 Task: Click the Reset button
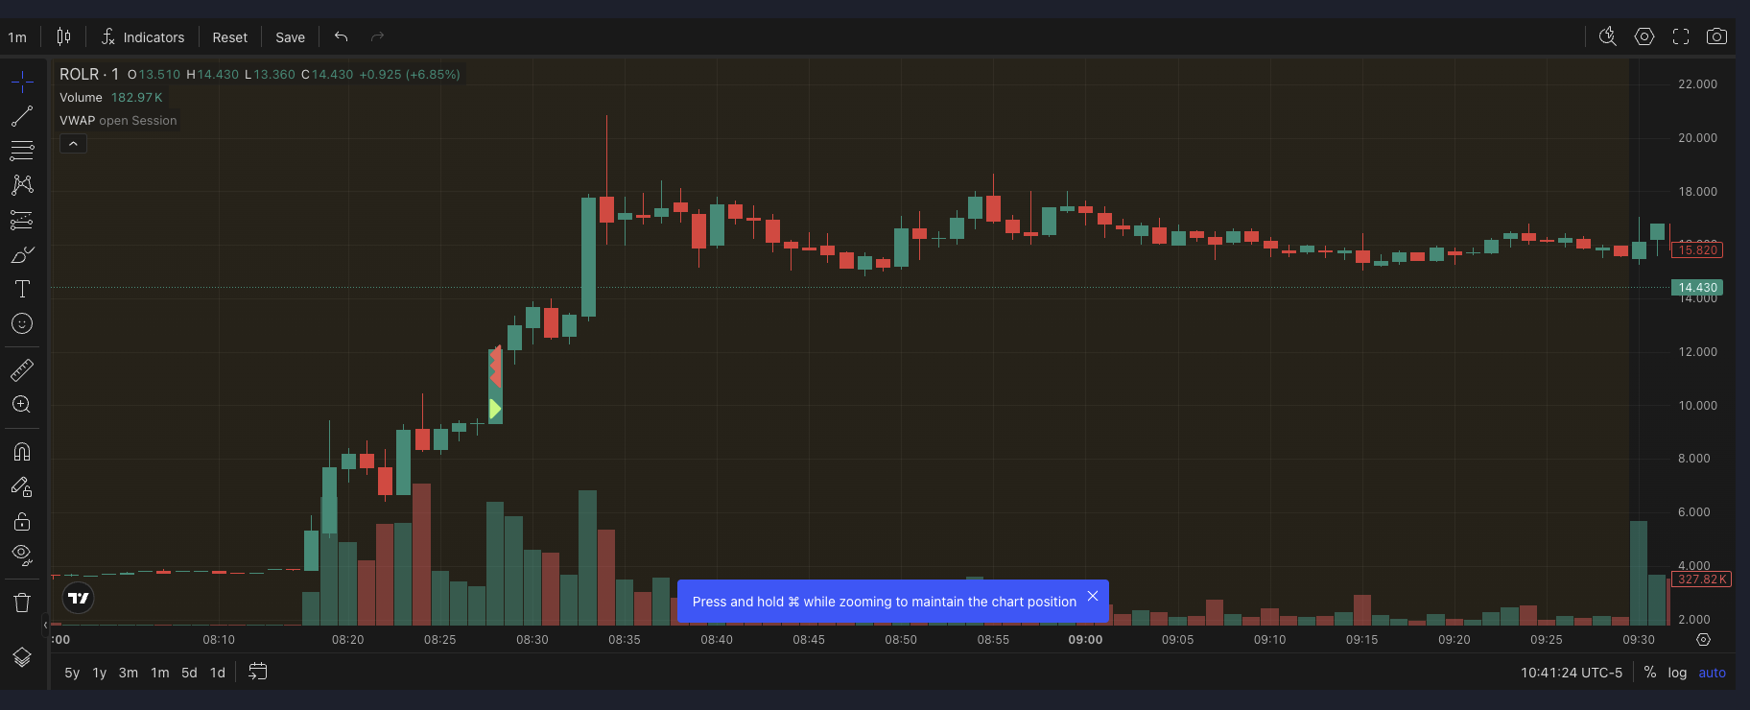pos(229,37)
